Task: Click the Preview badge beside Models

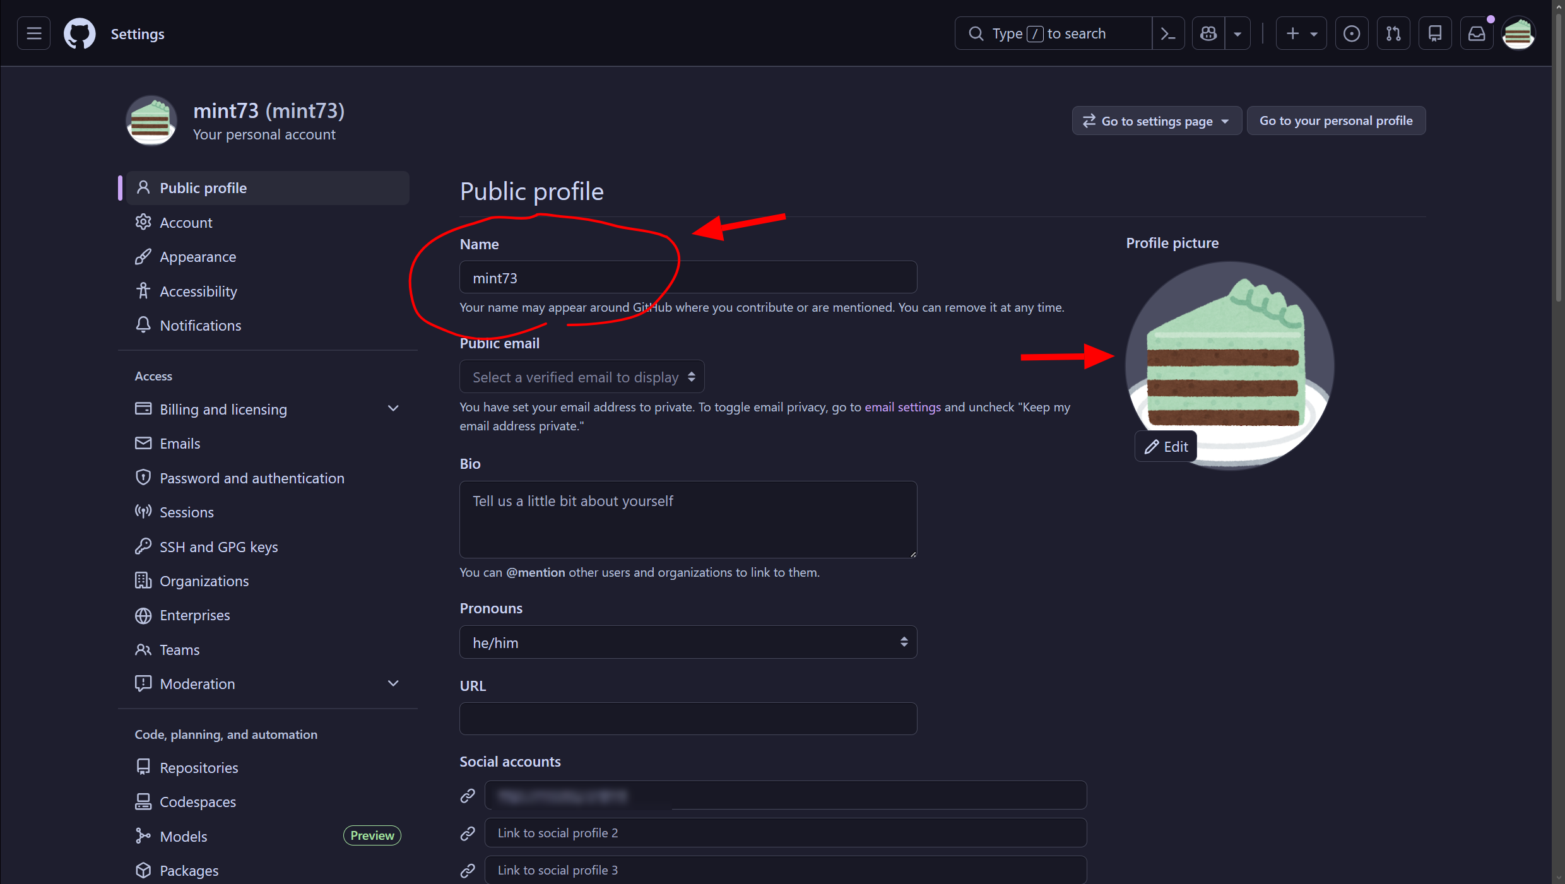Action: (x=372, y=835)
